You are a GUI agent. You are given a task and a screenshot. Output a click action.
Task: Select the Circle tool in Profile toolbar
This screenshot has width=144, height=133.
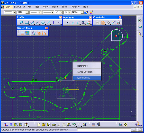[x=32, y=22]
